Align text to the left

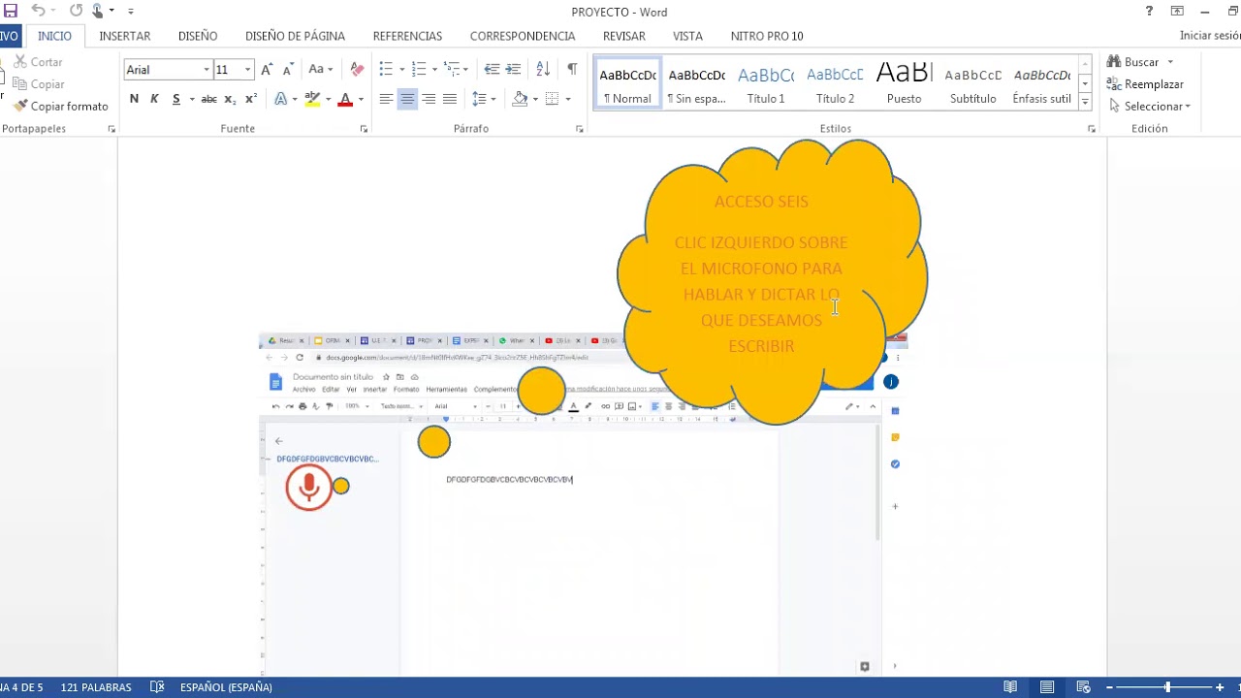tap(386, 99)
